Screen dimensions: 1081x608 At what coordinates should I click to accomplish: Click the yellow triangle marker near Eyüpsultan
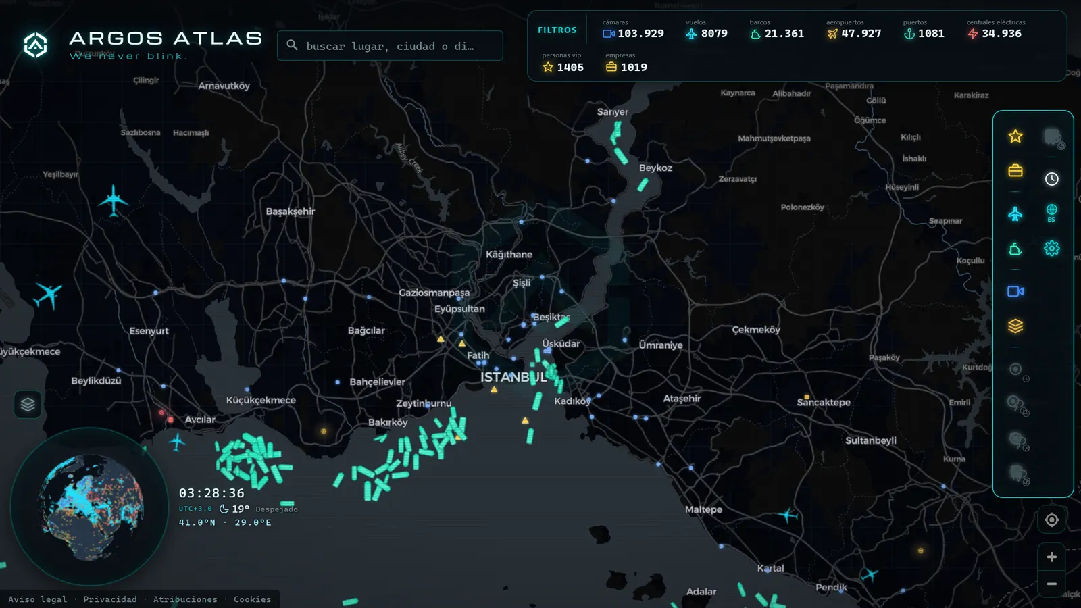point(441,339)
